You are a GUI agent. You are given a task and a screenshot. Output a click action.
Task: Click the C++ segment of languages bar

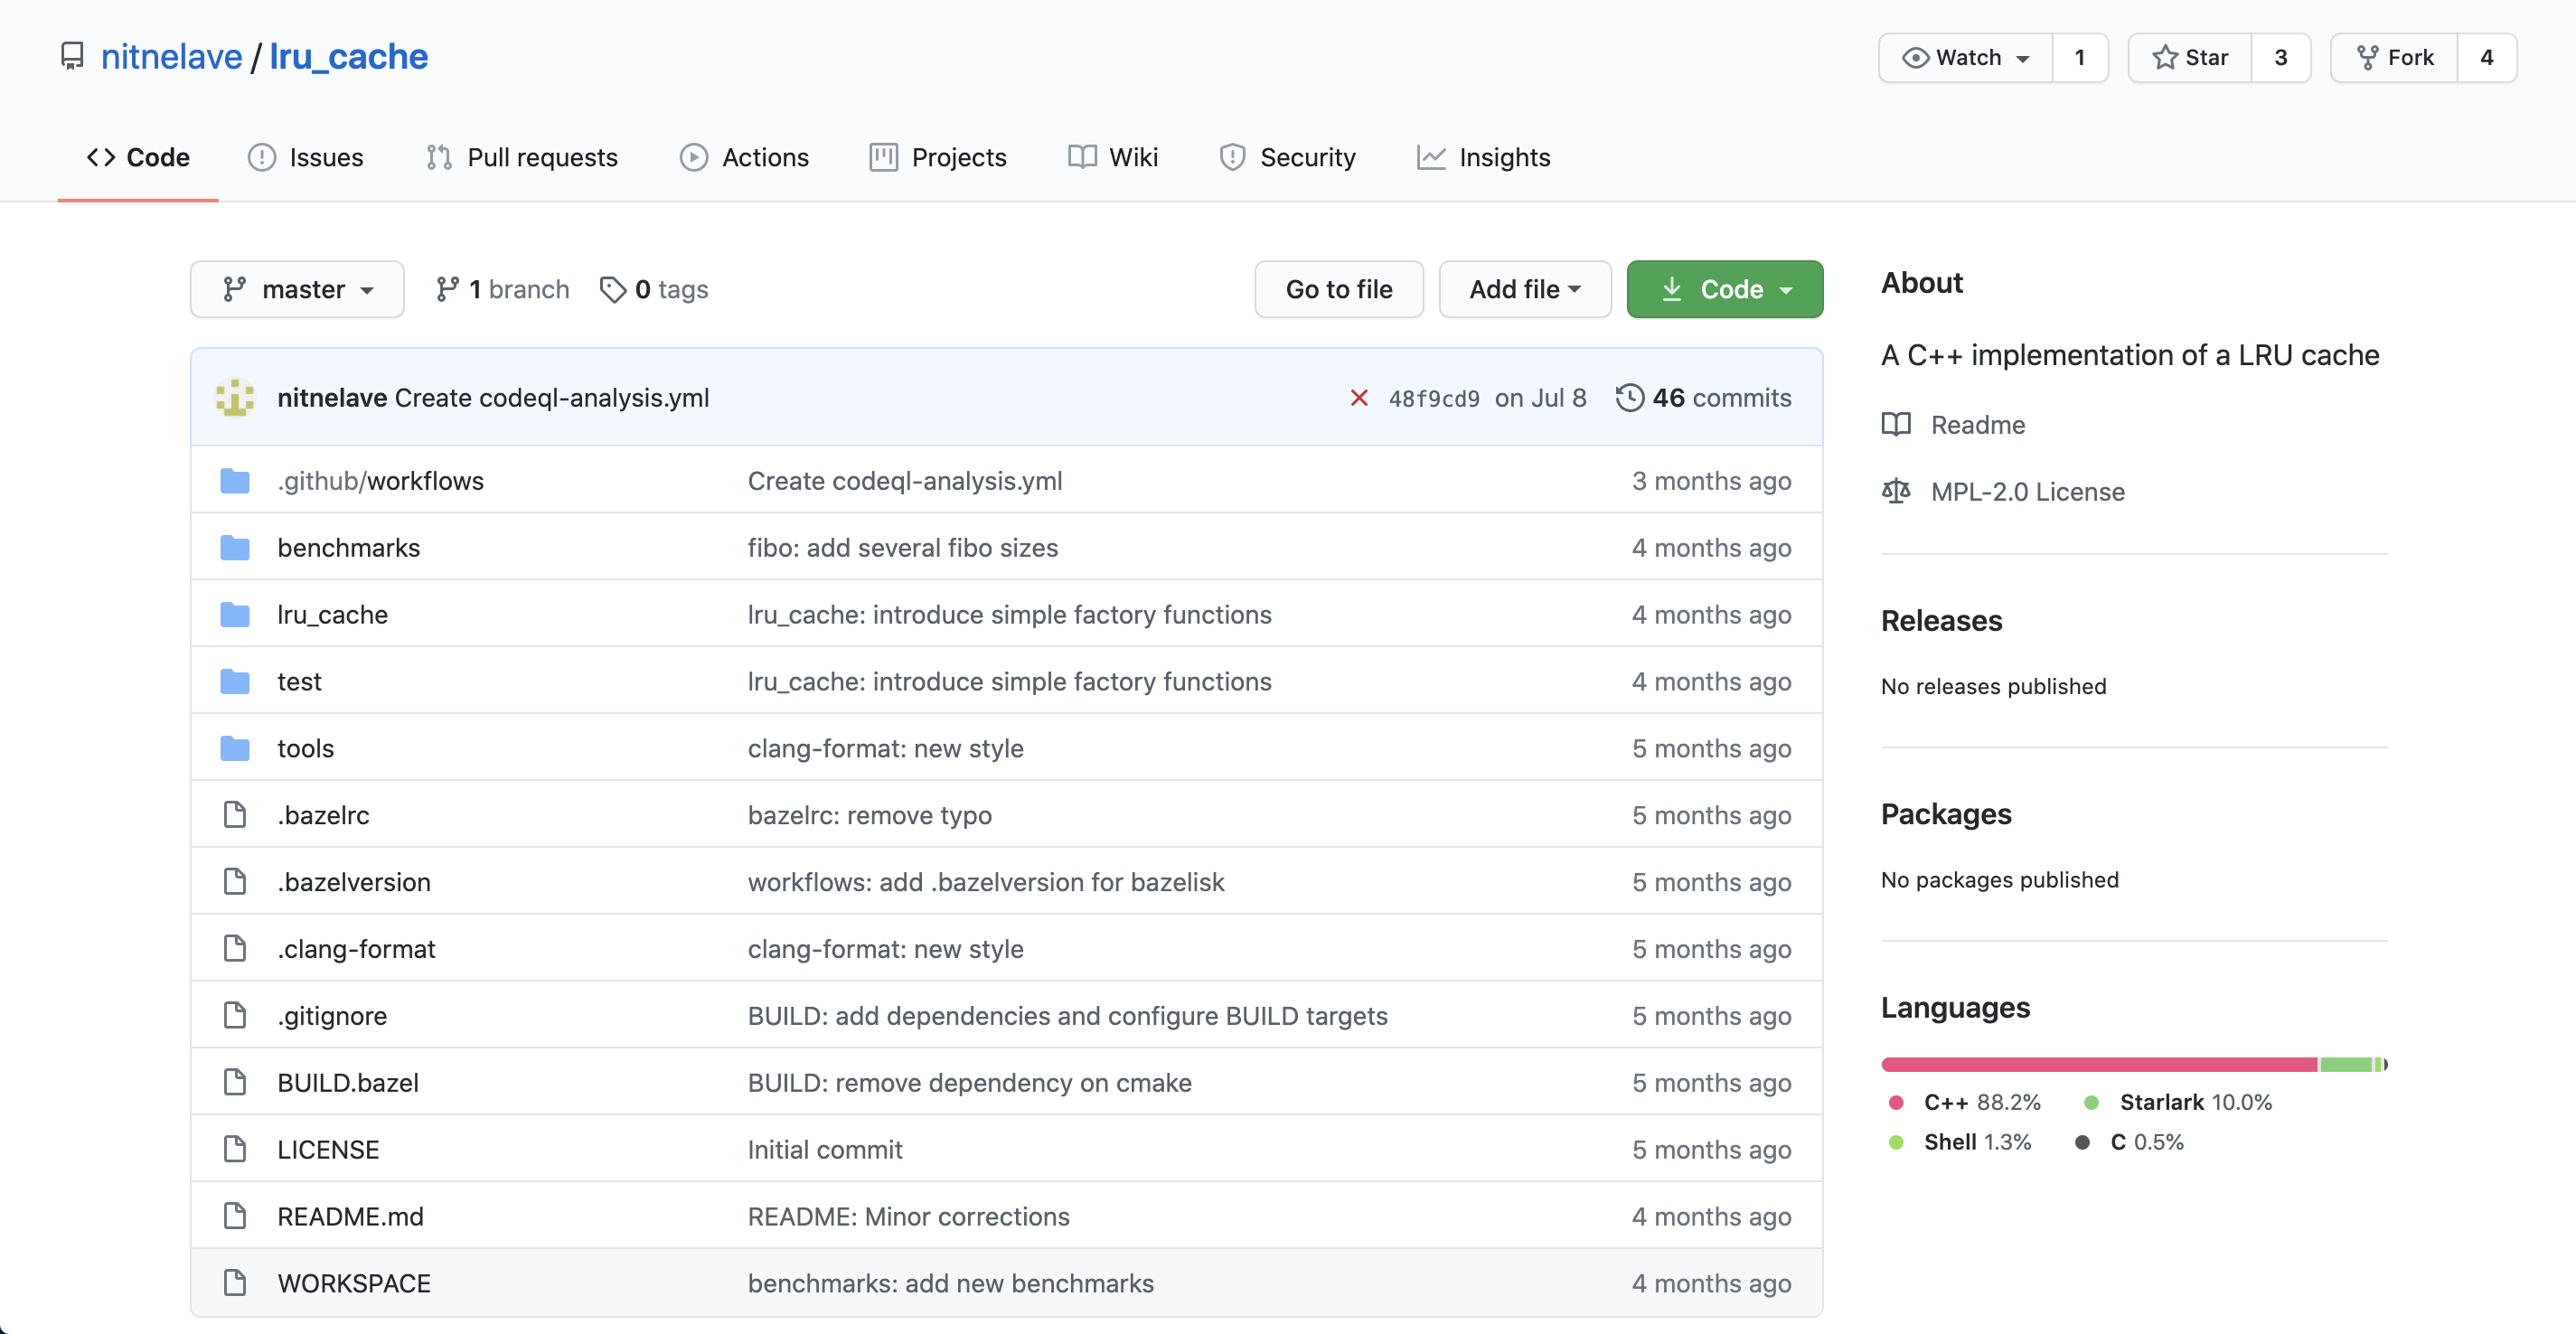[2098, 1064]
